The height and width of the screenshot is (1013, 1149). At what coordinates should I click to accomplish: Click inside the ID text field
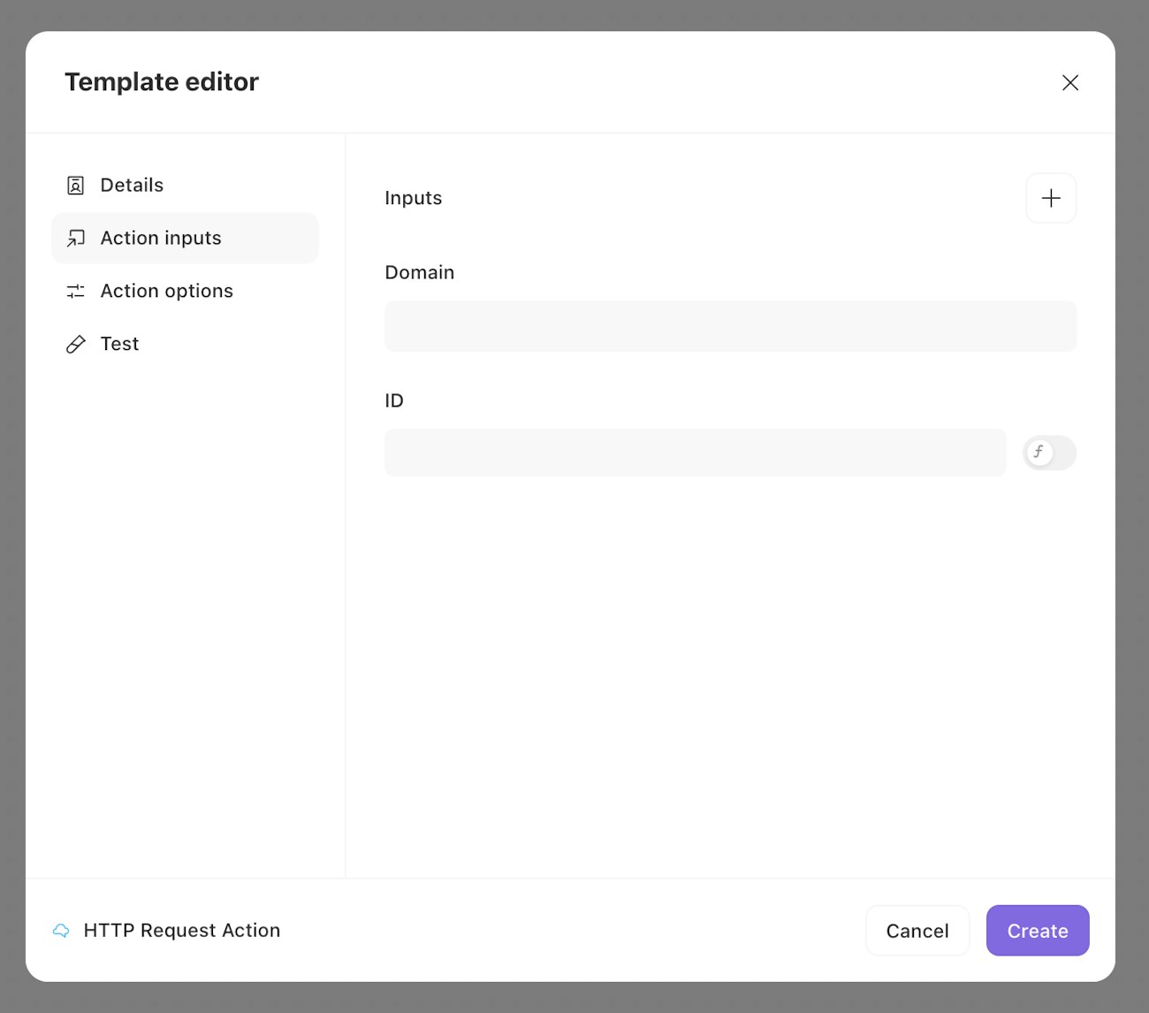click(695, 453)
